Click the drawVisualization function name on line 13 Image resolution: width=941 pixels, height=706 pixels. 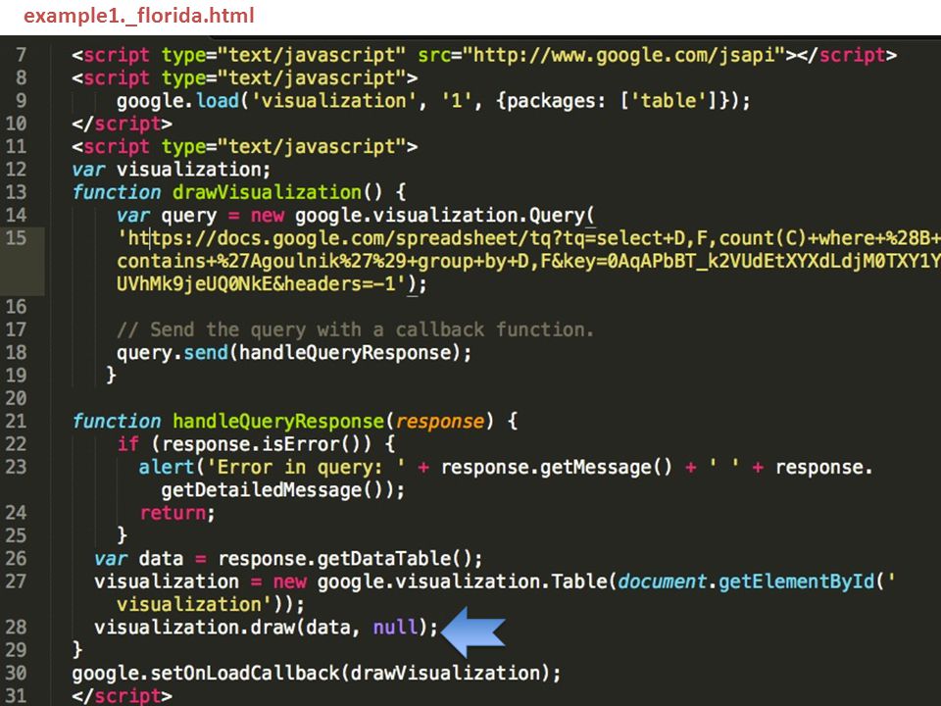(x=267, y=192)
